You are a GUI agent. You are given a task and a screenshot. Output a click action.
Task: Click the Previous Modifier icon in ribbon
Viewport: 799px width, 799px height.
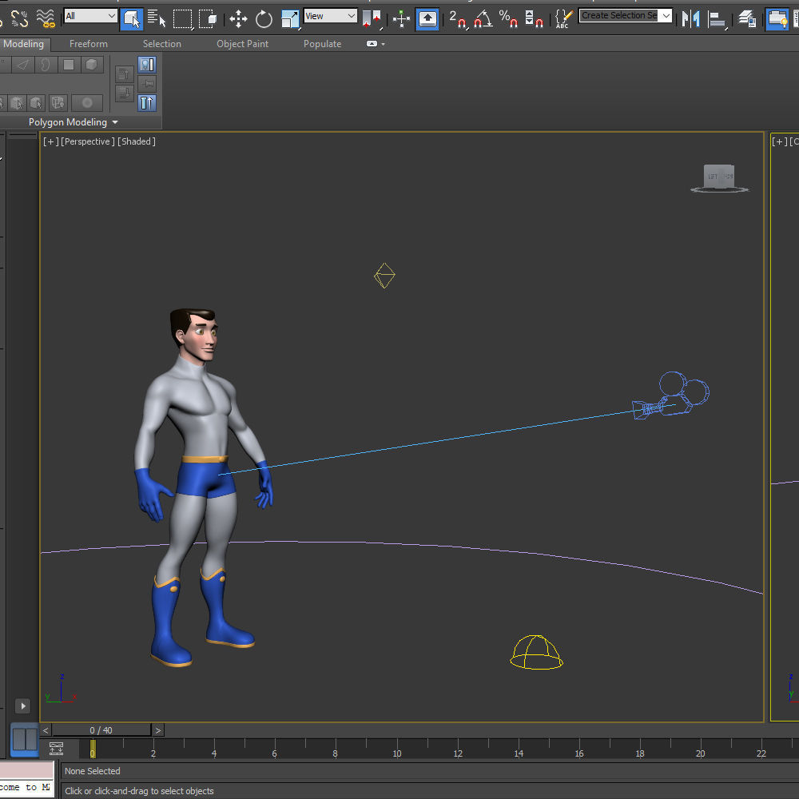click(x=124, y=74)
